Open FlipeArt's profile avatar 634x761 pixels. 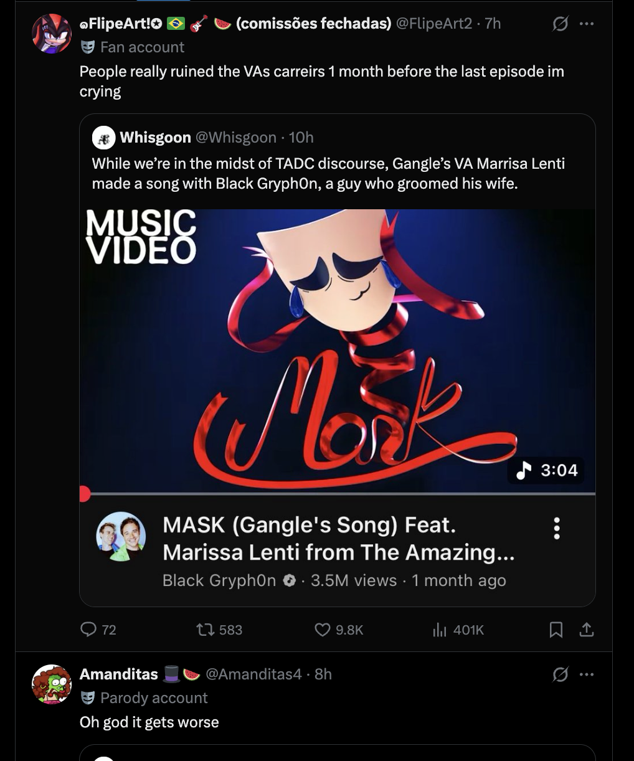(52, 34)
